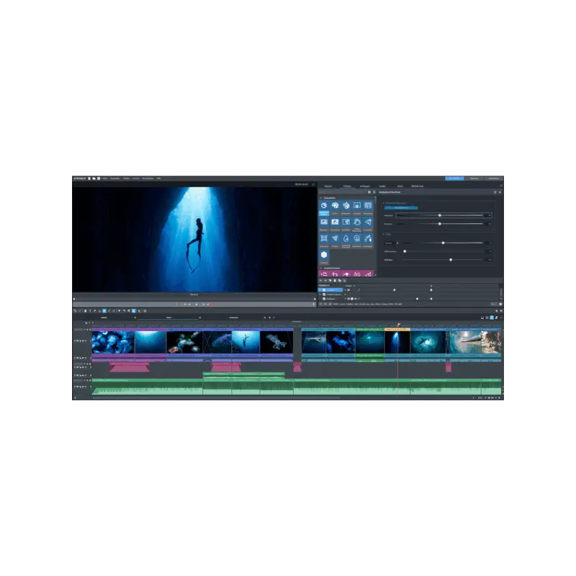This screenshot has width=576, height=576.
Task: Open the Hilfe menu
Action: (x=158, y=179)
